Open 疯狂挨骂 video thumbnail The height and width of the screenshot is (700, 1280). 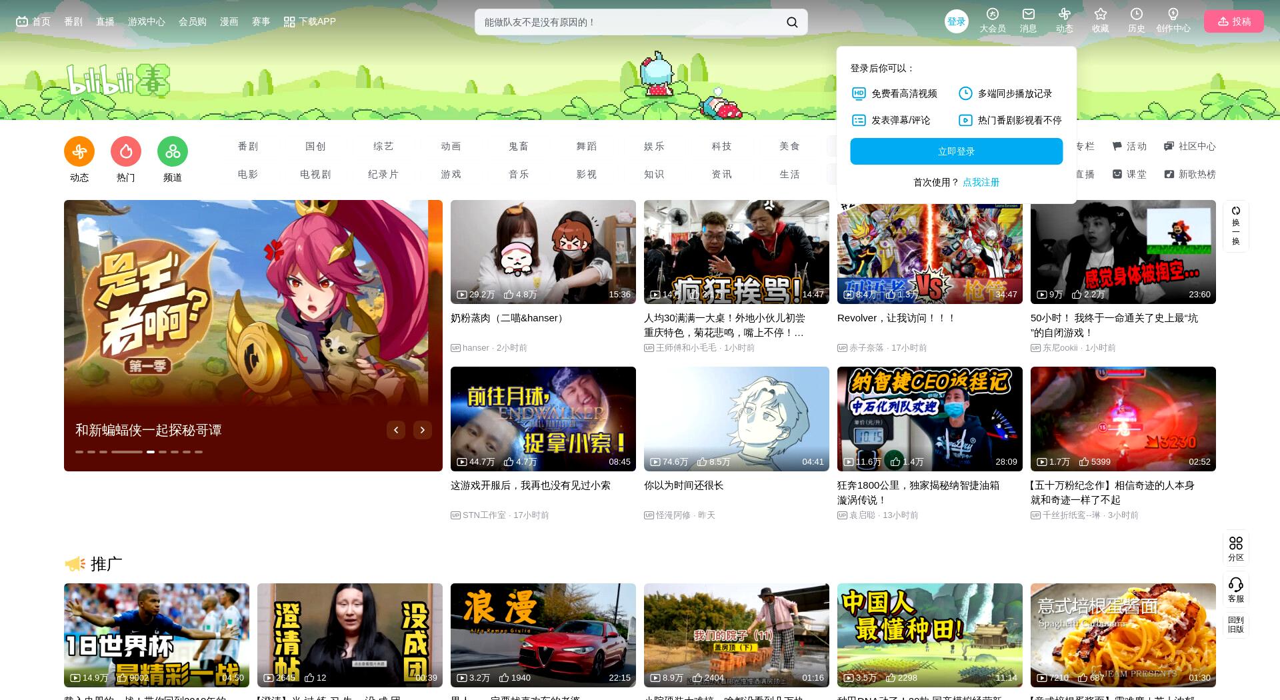click(737, 252)
